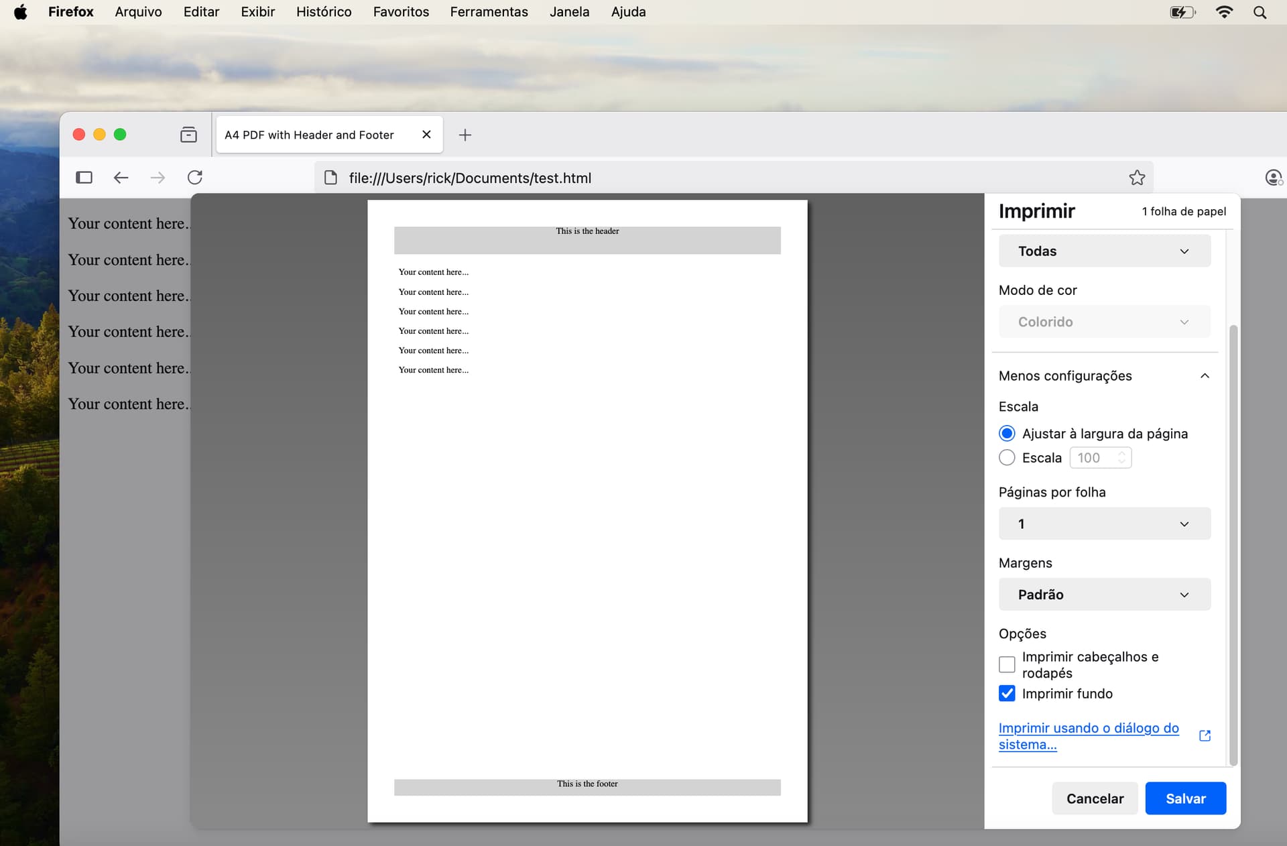Enable Imprimir cabeçalhos e rodapés checkbox
Viewport: 1287px width, 846px height.
(x=1007, y=664)
